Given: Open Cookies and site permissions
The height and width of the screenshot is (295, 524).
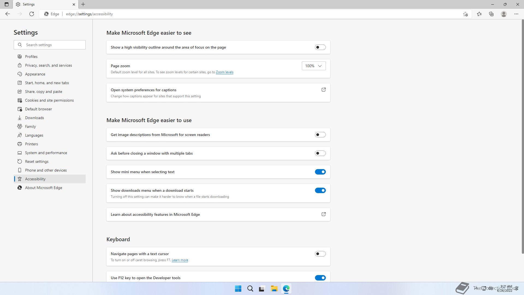Looking at the screenshot, I should [x=50, y=100].
